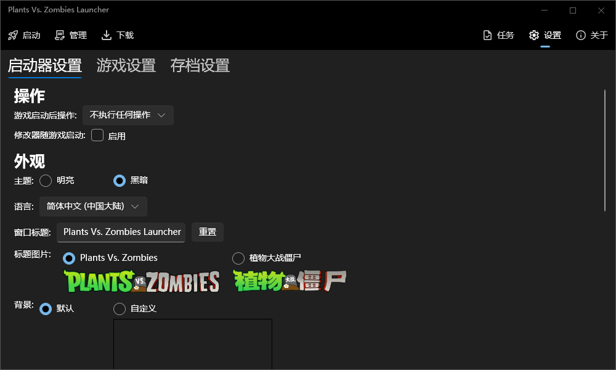Screen dimensions: 616x370
Task: Switch to the Game Settings tab (游戏设置)
Action: click(x=126, y=65)
